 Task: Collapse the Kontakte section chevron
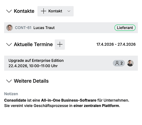[9, 11]
